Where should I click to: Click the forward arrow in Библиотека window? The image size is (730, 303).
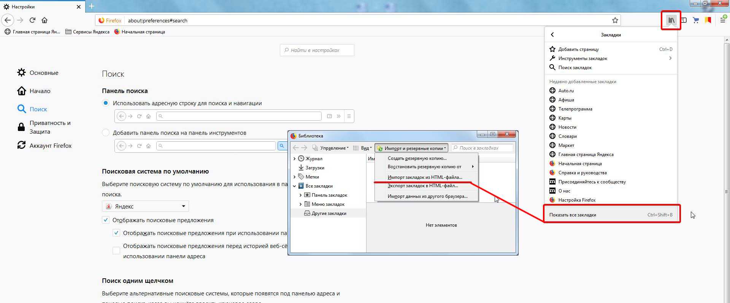[x=304, y=148]
